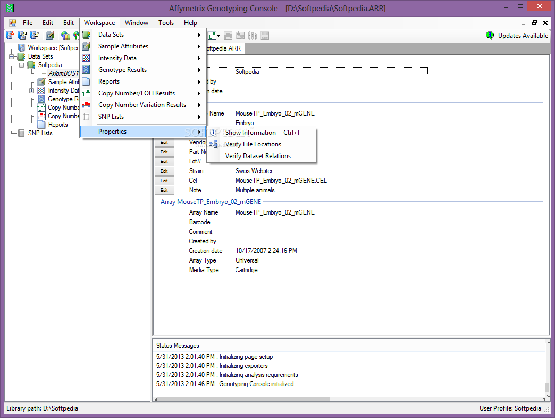
Task: Click the Edit button next to Note
Action: click(164, 190)
